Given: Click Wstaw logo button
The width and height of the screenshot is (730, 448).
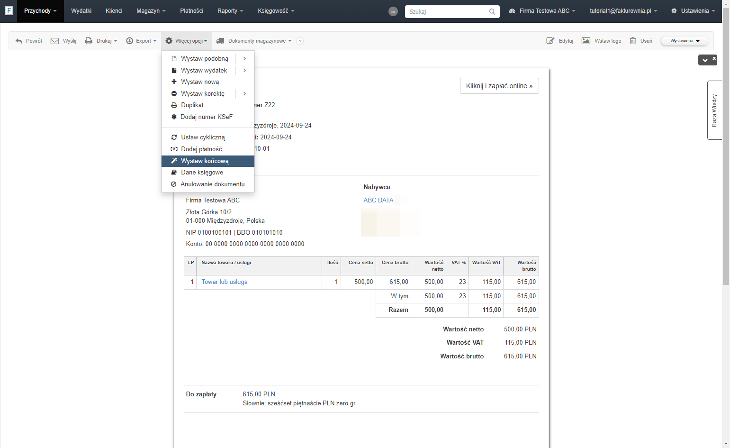Looking at the screenshot, I should 602,41.
